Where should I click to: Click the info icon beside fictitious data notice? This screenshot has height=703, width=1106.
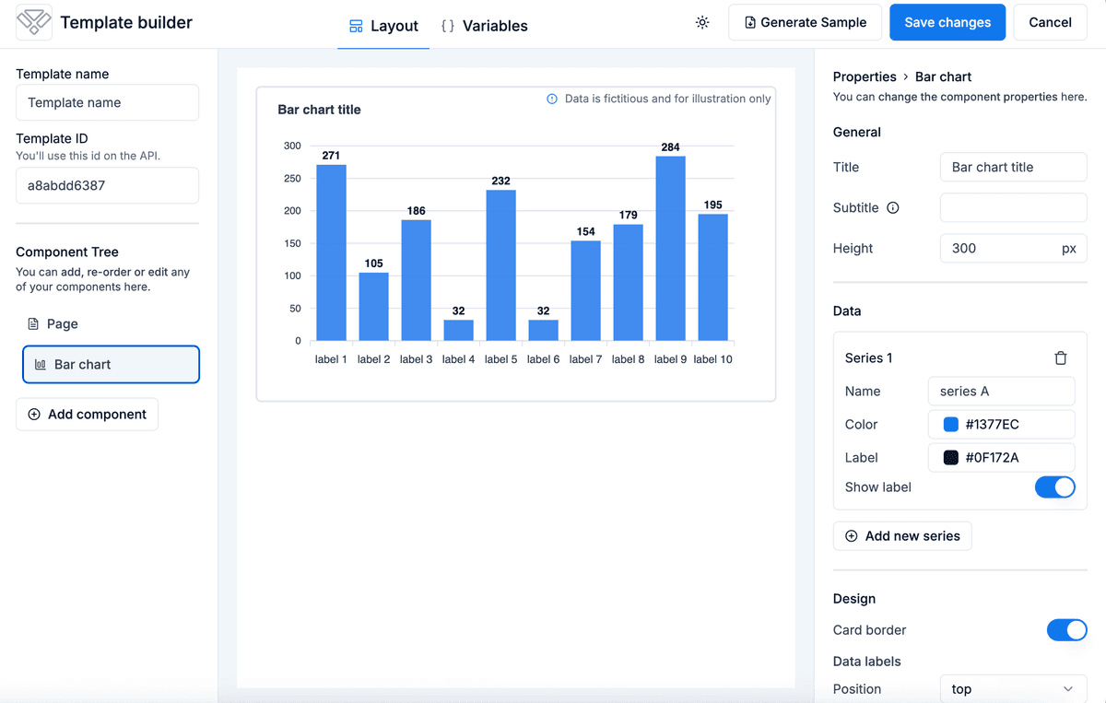(552, 99)
